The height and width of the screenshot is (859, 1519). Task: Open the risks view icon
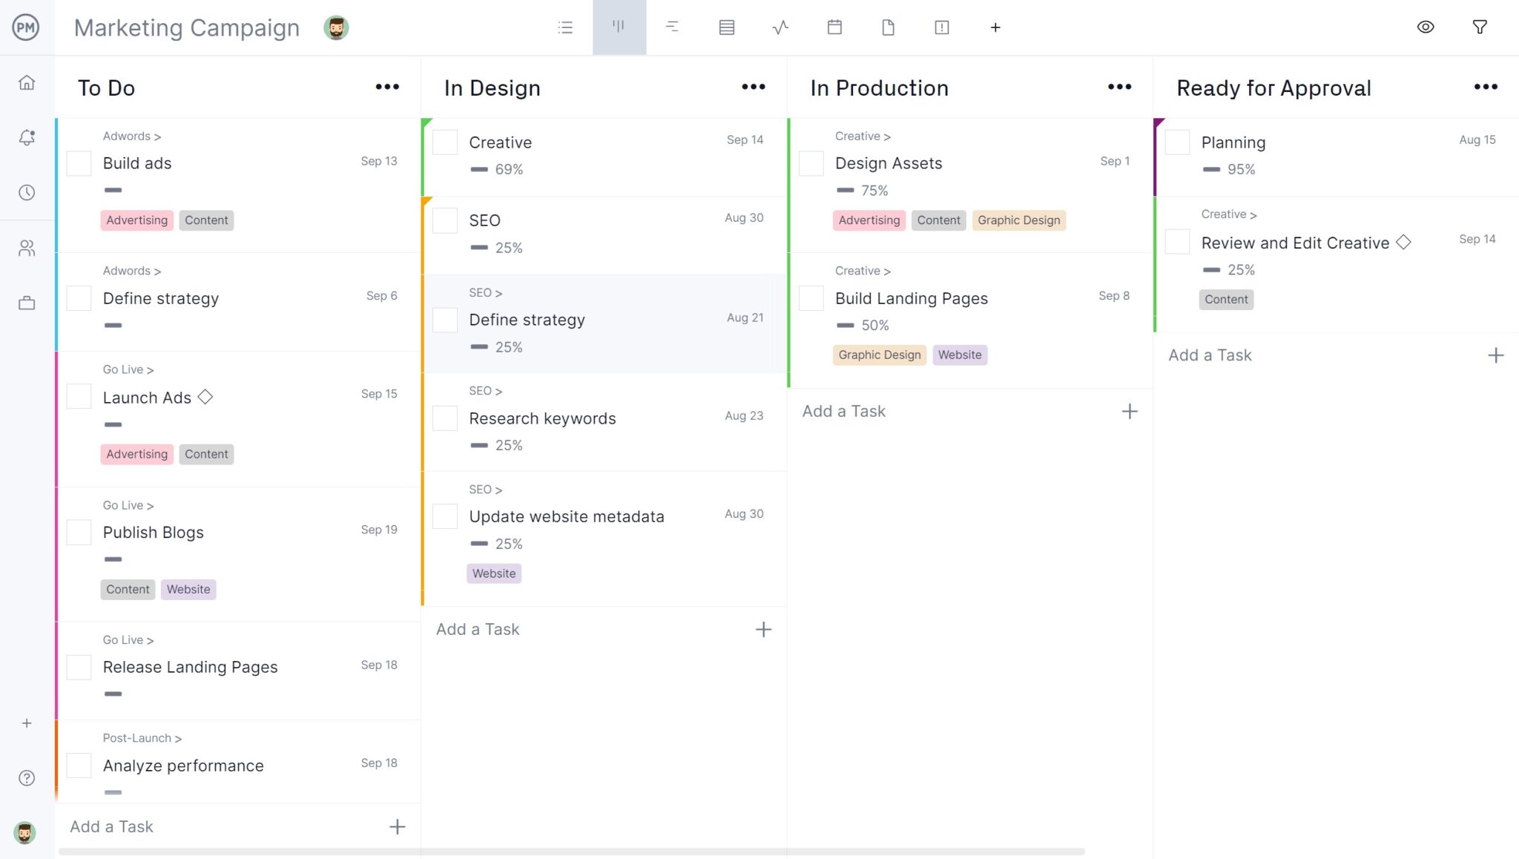[x=941, y=27]
